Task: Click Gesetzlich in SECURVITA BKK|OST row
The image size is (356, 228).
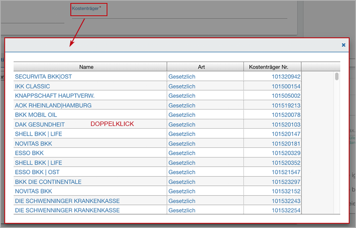Action: (x=182, y=77)
